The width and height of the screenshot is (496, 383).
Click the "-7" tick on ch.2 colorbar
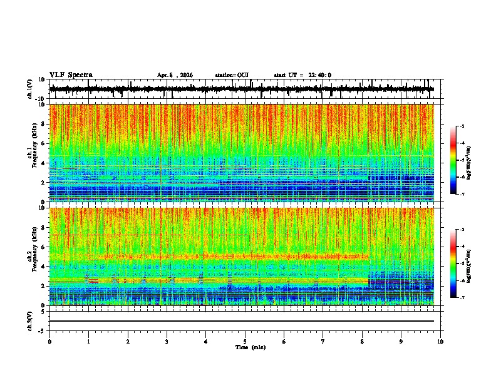pos(462,297)
